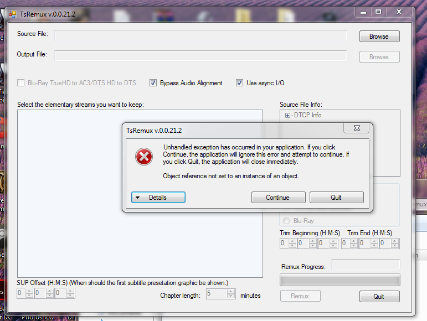Screen dimensions: 427x321
Task: Increase Trim Beginning hours spinner
Action: click(x=292, y=241)
